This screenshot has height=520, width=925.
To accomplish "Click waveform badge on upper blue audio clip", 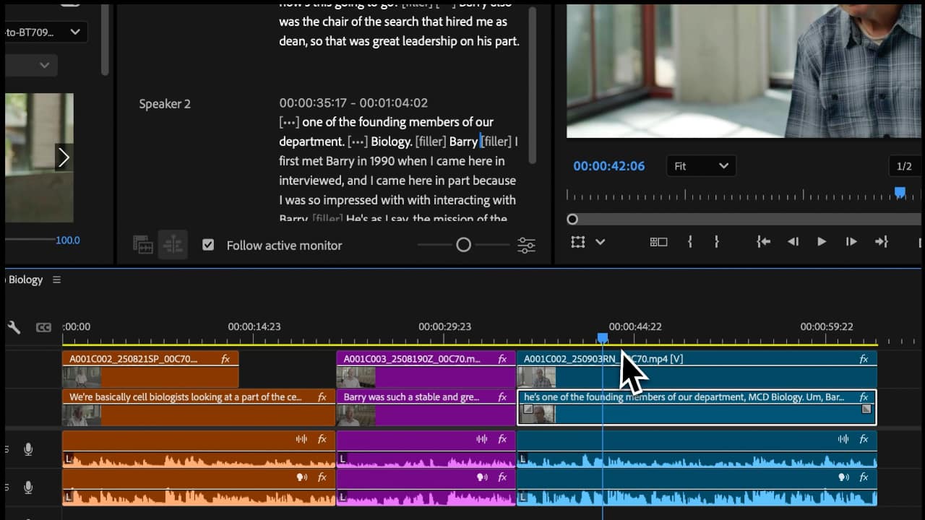I will coord(843,439).
